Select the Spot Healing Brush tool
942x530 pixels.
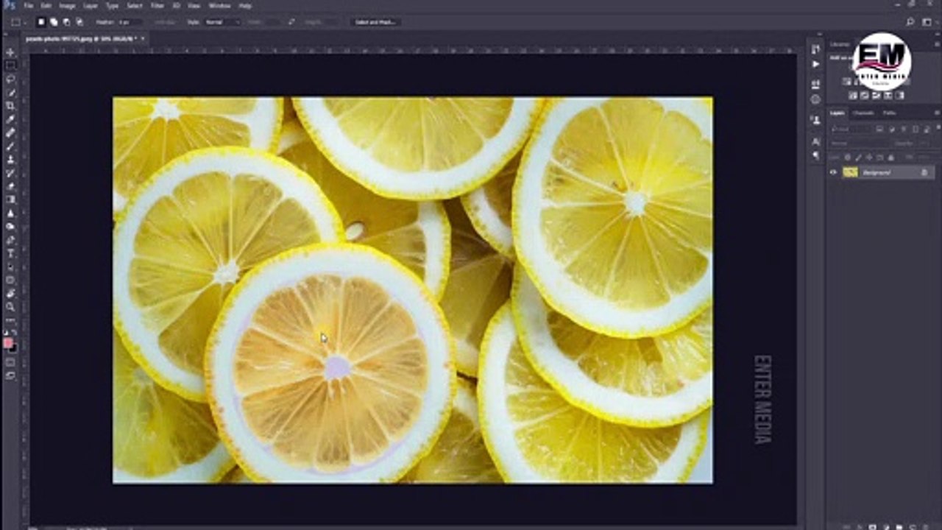click(x=10, y=132)
